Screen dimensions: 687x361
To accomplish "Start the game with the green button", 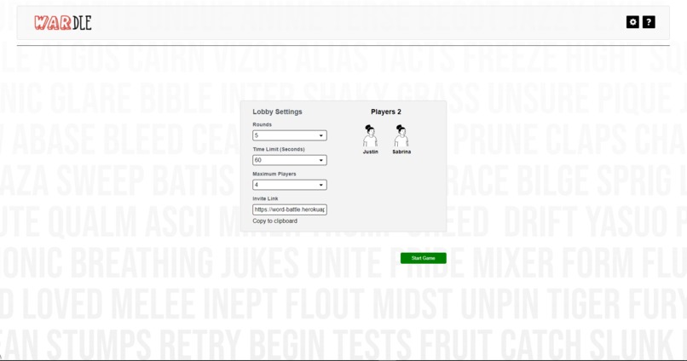I will [424, 258].
